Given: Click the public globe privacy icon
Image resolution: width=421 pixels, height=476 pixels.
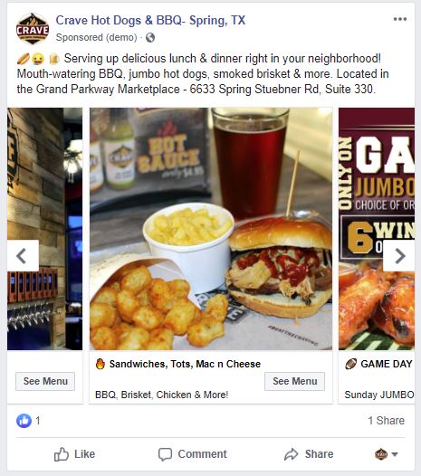Looking at the screenshot, I should [x=150, y=38].
